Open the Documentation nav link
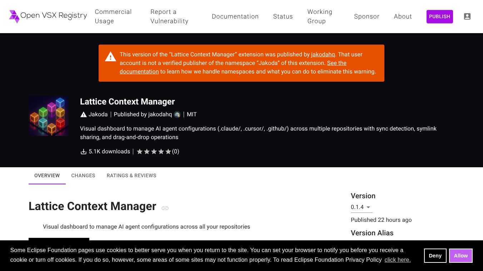Viewport: 483px width, 271px height. (x=235, y=16)
